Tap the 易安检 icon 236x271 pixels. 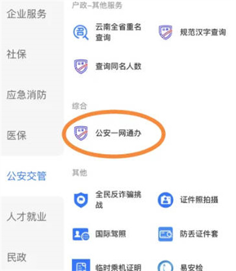coord(165,266)
